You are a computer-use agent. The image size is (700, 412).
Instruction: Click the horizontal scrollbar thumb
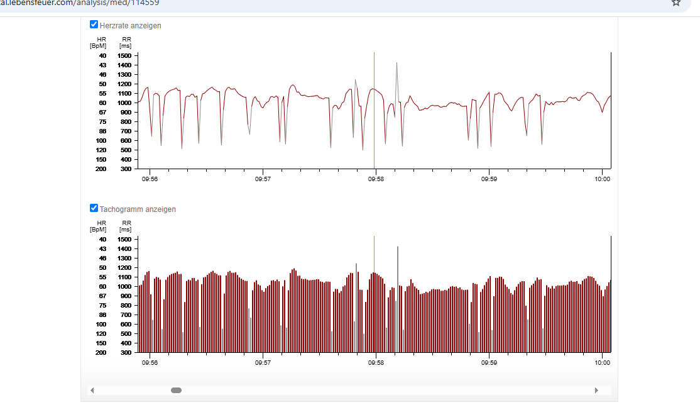177,391
